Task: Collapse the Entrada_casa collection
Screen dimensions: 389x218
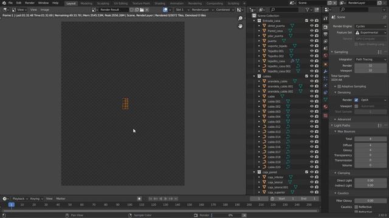Action: [254, 21]
